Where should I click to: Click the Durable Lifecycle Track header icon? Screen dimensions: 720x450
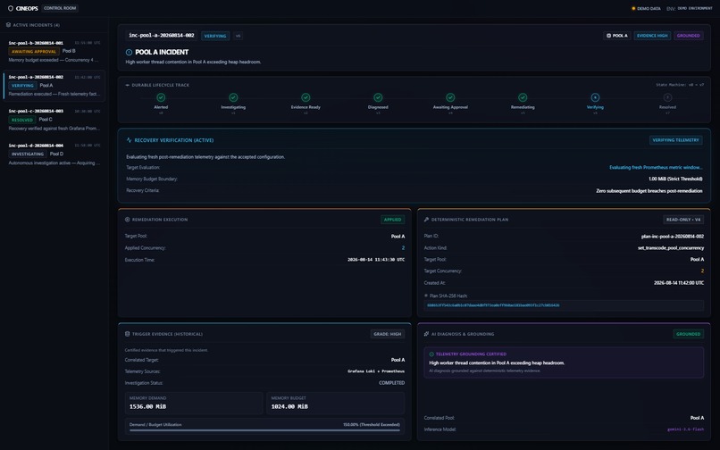pos(127,85)
